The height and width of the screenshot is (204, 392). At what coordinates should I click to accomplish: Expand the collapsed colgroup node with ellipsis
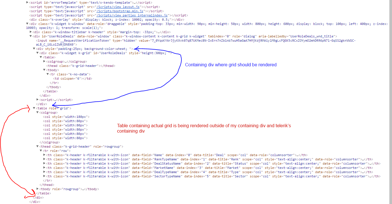(44, 61)
